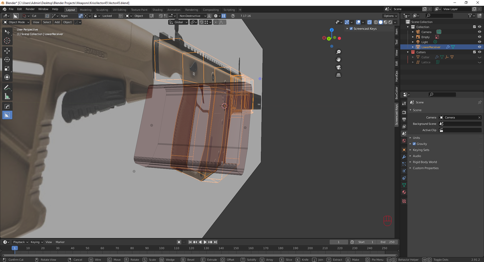This screenshot has height=262, width=484.
Task: Toggle the Screencast Keys checkbox
Action: click(351, 29)
